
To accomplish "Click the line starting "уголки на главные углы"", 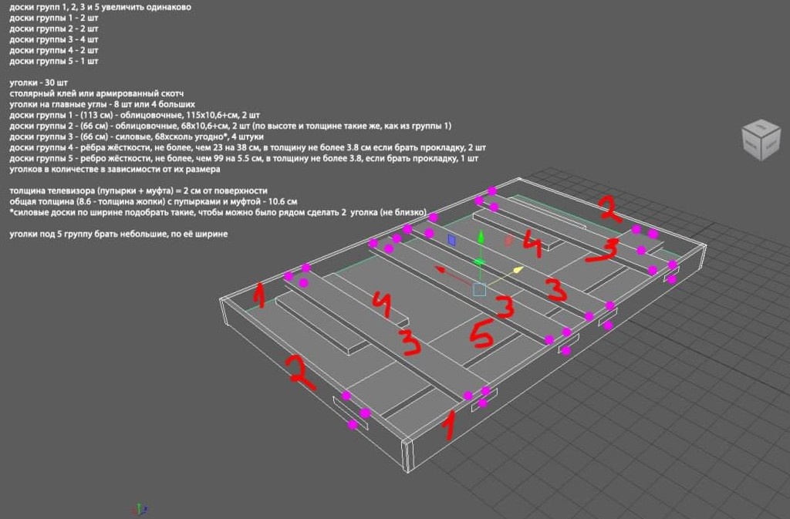I will tap(102, 105).
